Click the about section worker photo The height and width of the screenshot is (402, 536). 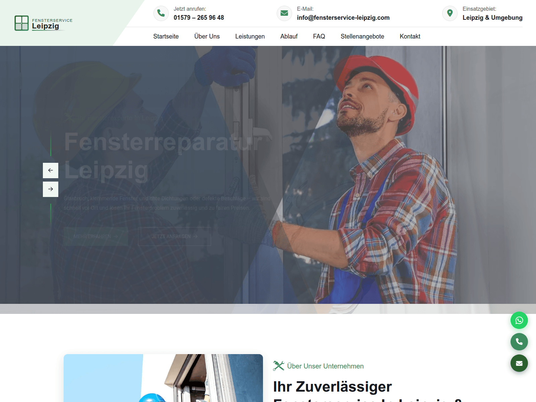163,378
